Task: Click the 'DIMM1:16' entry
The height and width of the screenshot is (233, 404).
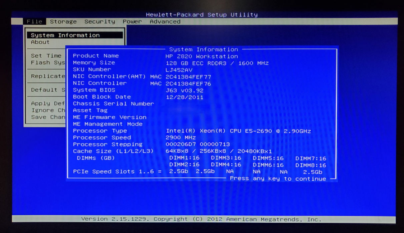Action: click(184, 158)
